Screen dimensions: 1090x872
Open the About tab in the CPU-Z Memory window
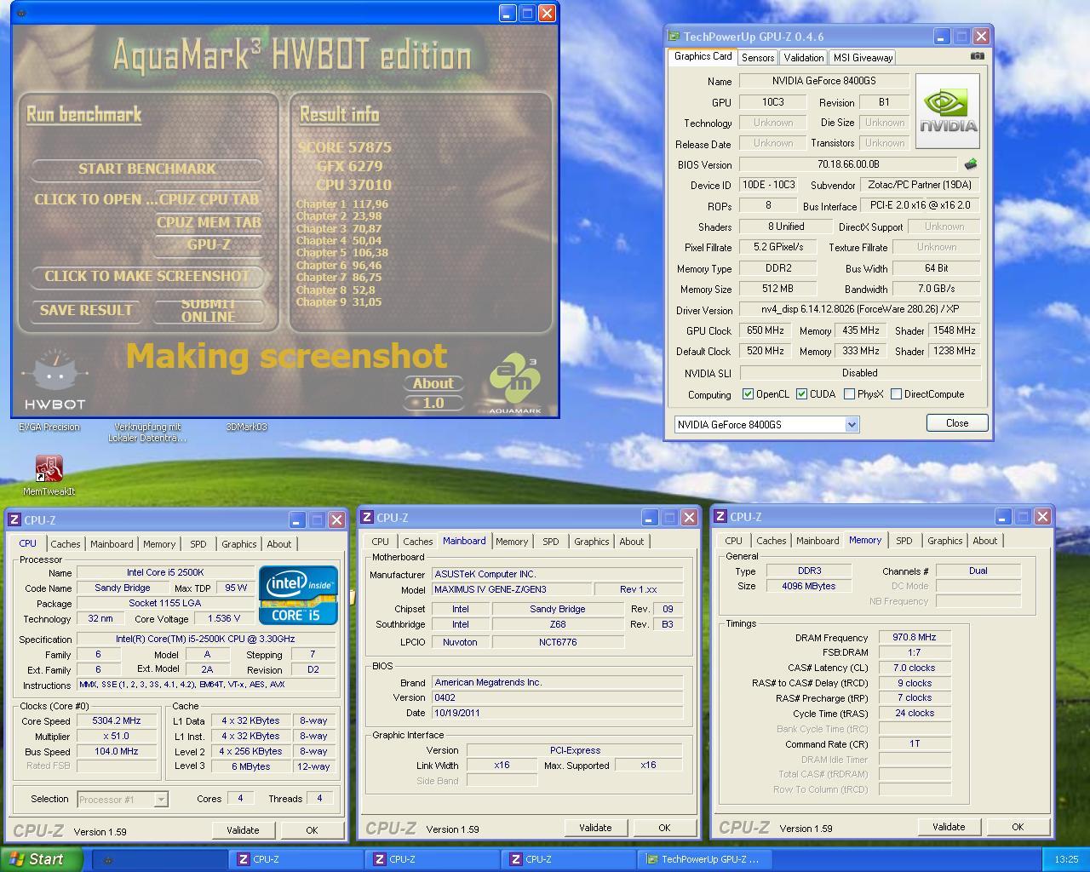(x=984, y=541)
